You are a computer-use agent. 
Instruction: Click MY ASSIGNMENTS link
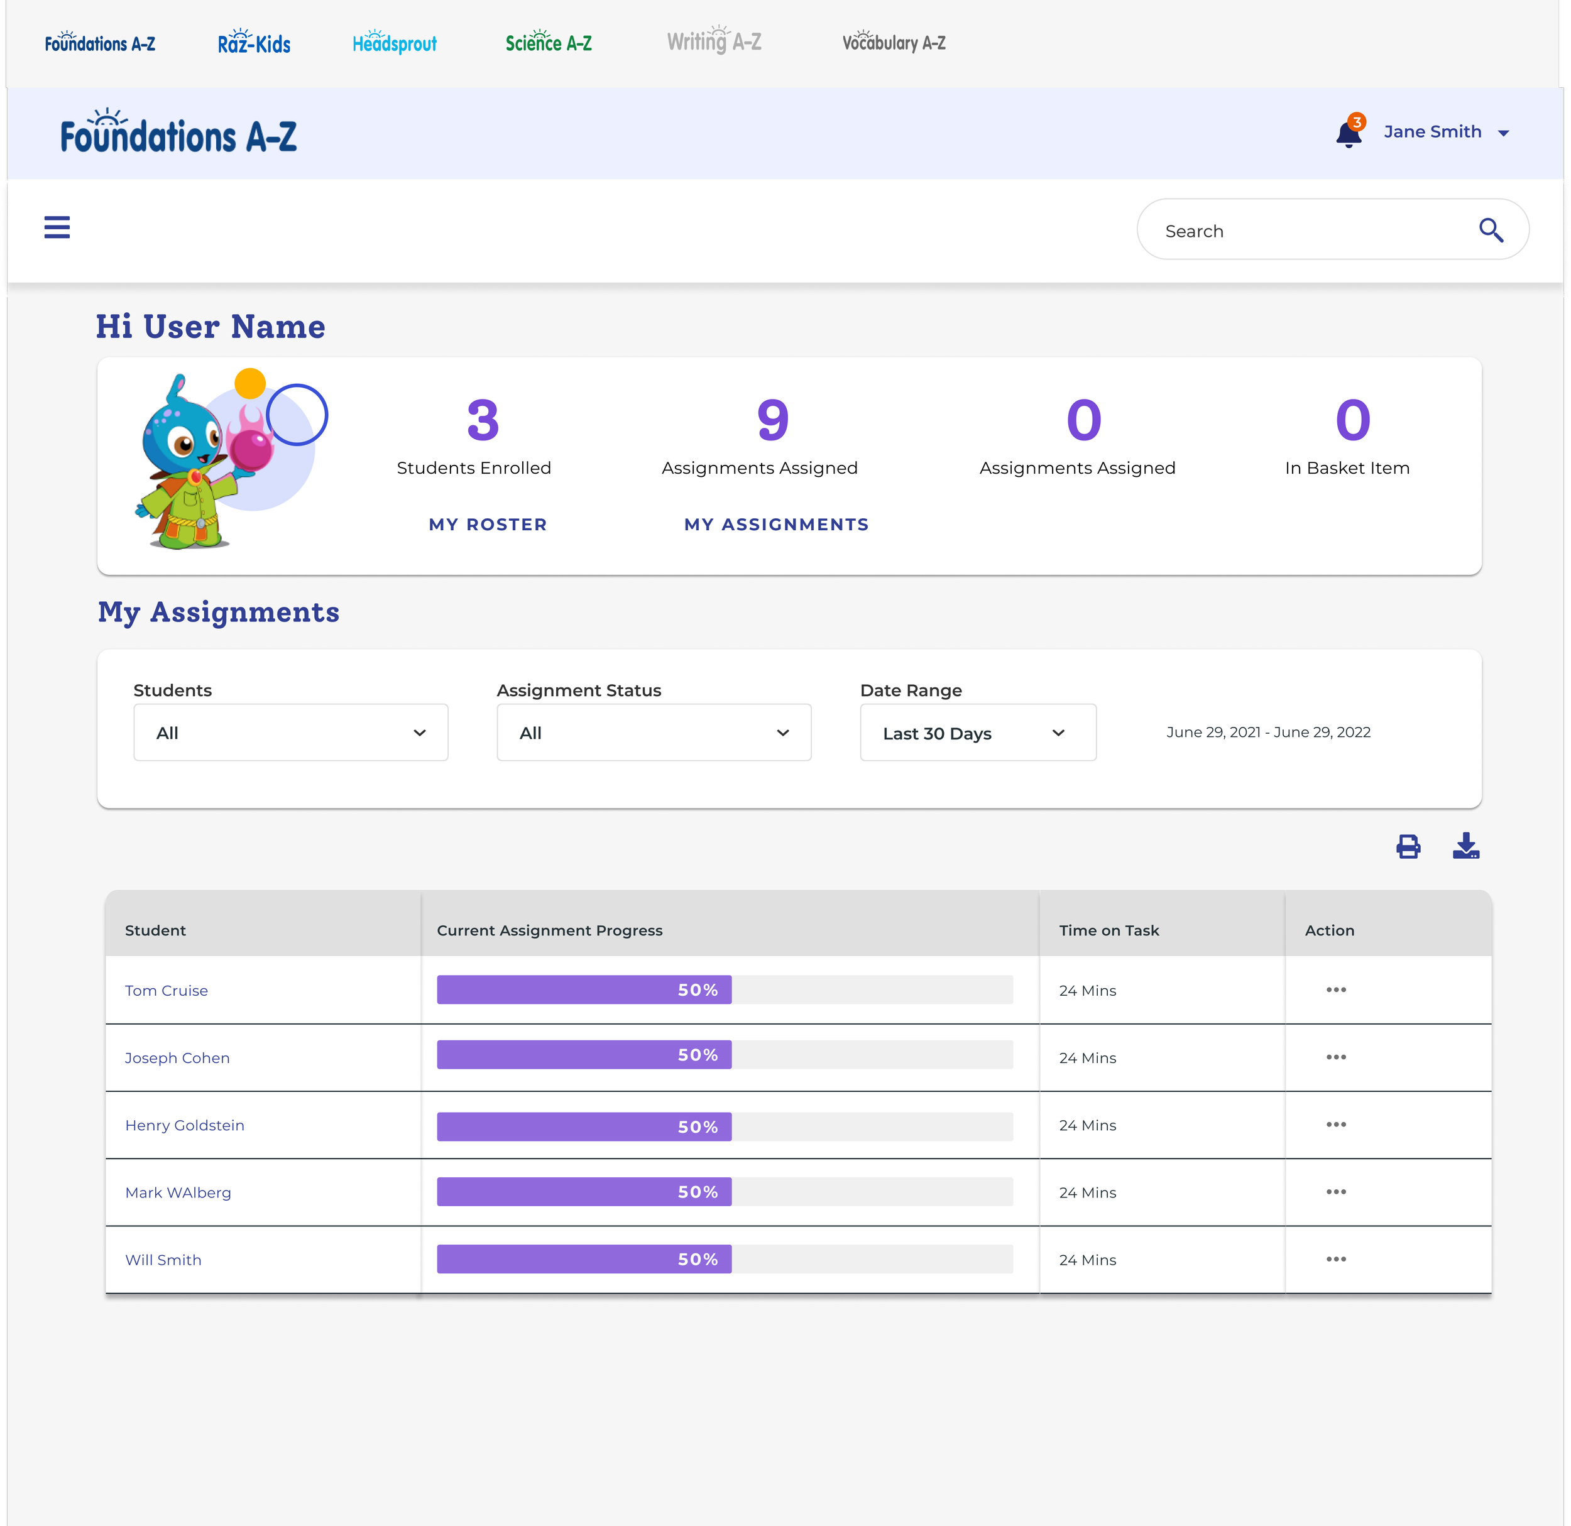776,524
